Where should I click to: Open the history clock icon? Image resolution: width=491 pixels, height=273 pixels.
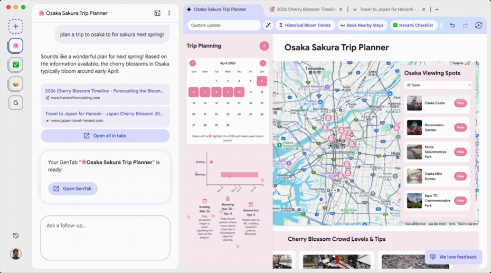point(16,236)
